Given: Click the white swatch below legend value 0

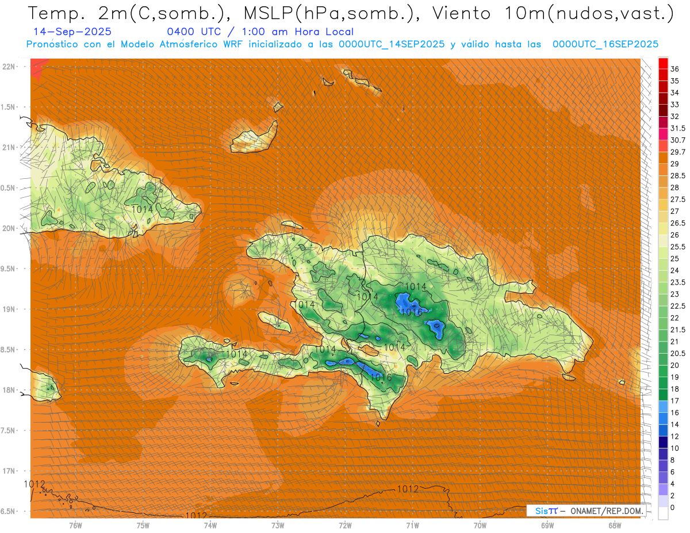Looking at the screenshot, I should [663, 513].
